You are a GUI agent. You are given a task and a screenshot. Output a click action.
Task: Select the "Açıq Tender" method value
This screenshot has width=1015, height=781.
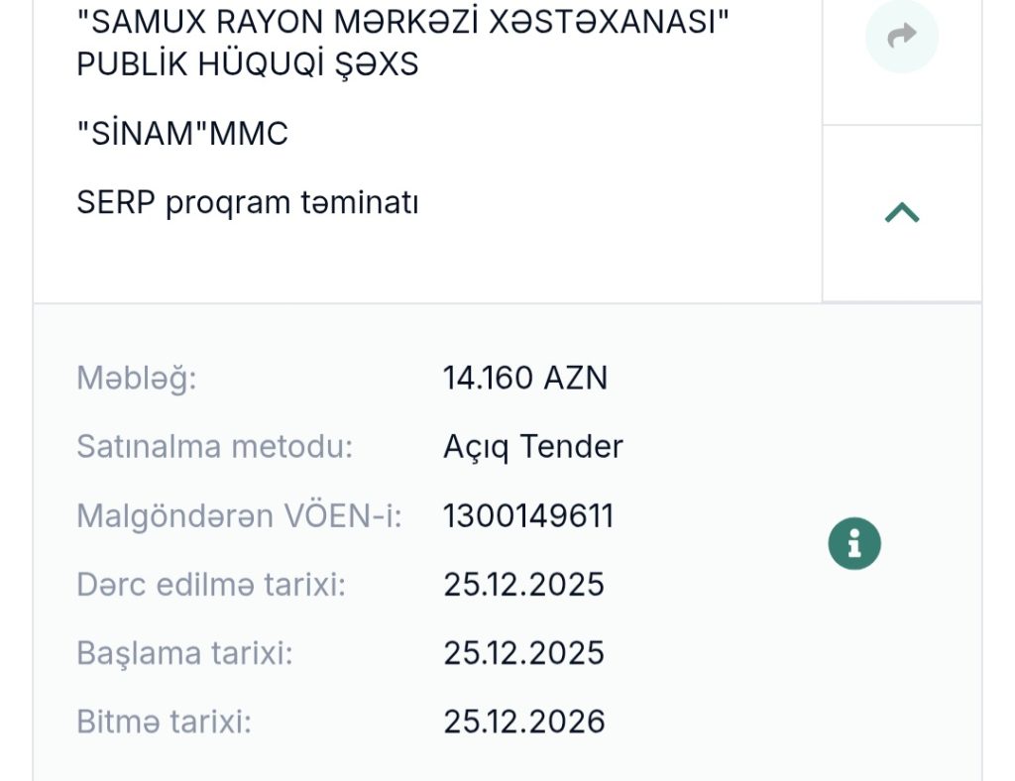pyautogui.click(x=533, y=447)
